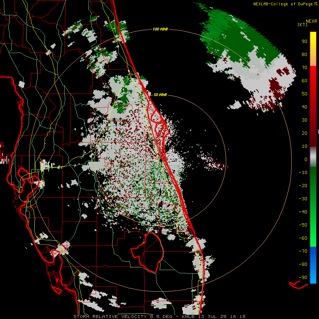Click the '50 NMI' range ring label
Image resolution: width=319 pixels, height=319 pixels.
coord(160,95)
